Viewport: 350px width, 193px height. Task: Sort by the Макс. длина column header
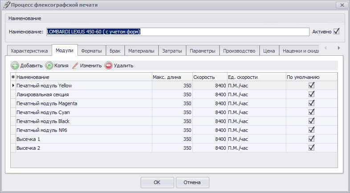tap(172, 77)
